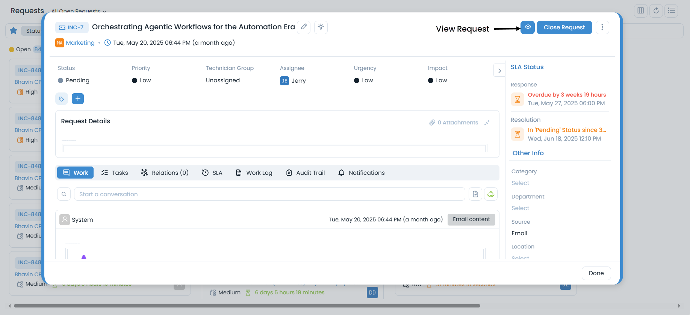Switch to the Notifications tab
Image resolution: width=690 pixels, height=315 pixels.
click(361, 173)
